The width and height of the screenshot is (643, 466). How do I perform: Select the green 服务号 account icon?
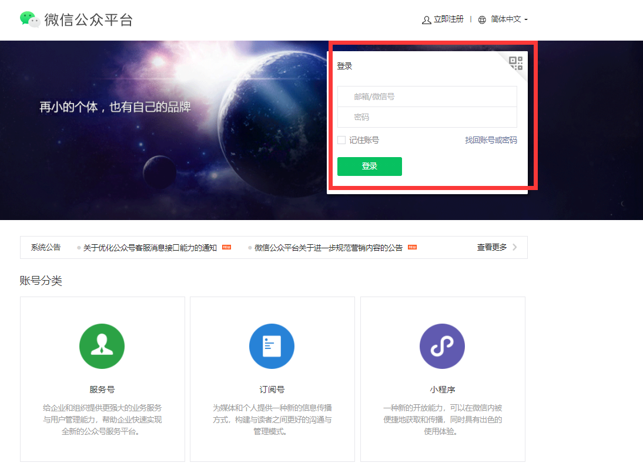tap(102, 347)
